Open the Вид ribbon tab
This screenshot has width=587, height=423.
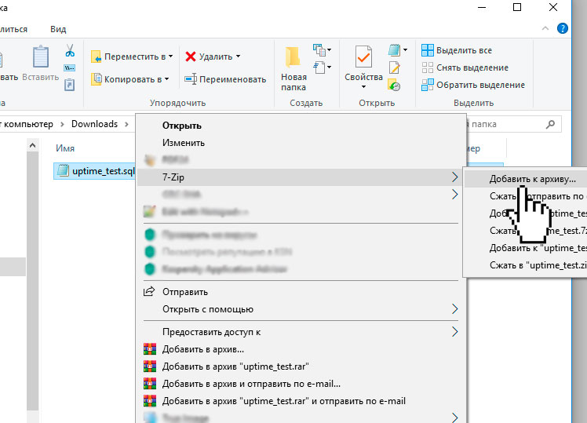(58, 29)
